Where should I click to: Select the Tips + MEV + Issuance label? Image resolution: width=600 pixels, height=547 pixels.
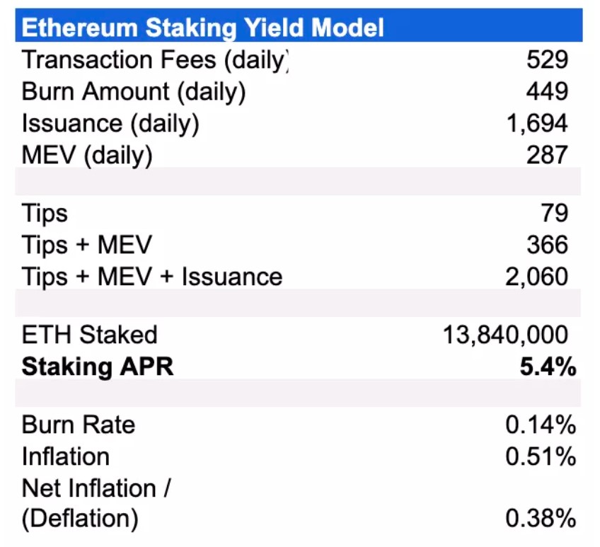pyautogui.click(x=152, y=277)
